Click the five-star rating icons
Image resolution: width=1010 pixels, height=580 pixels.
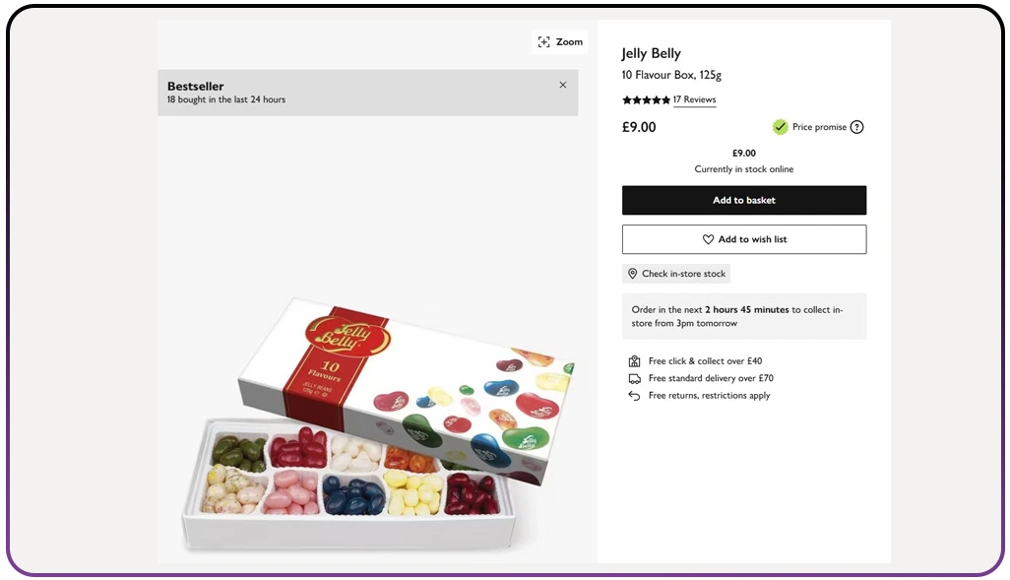646,100
